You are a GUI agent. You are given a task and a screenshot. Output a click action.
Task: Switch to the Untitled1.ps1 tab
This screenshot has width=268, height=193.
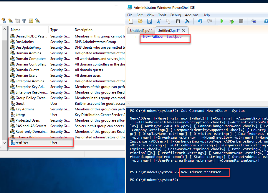tap(141, 30)
